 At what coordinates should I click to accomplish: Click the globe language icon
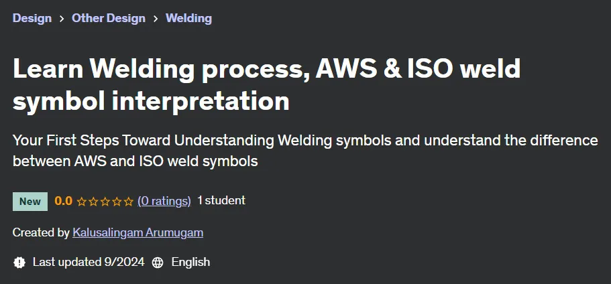pyautogui.click(x=158, y=263)
